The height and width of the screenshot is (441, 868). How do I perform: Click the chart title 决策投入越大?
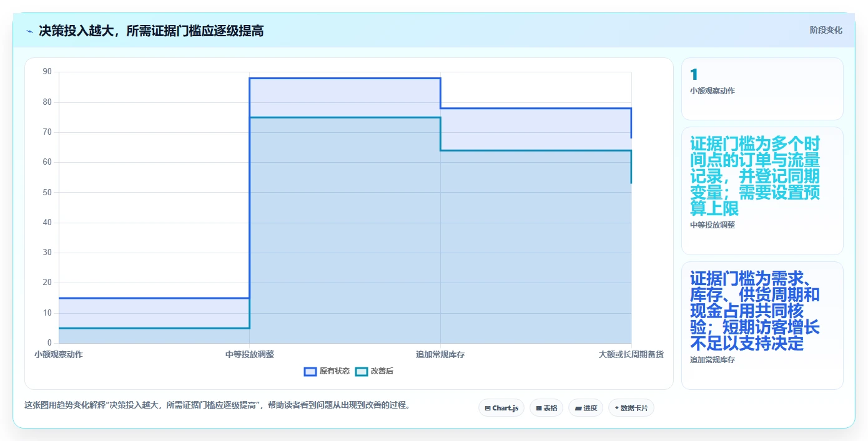pos(151,31)
